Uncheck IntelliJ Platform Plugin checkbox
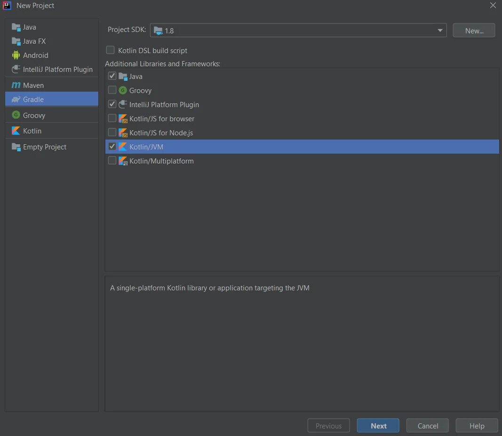 click(x=112, y=104)
